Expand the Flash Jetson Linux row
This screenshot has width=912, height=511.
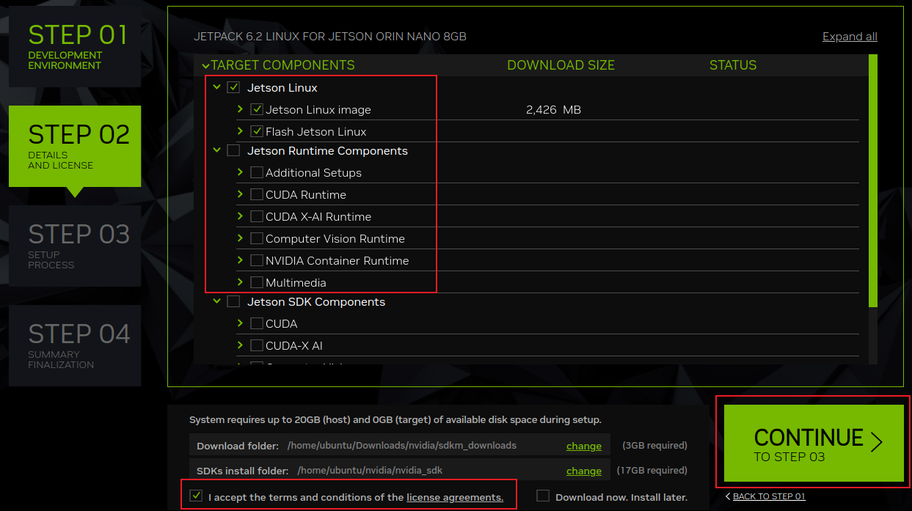pos(240,131)
